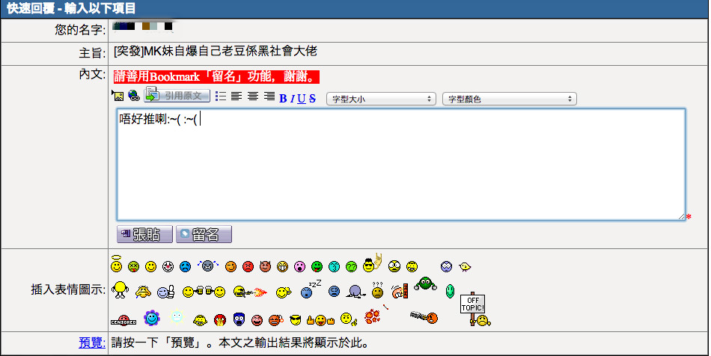Insert the chainsaw orange face emoticon
The image size is (711, 356).
point(424,316)
